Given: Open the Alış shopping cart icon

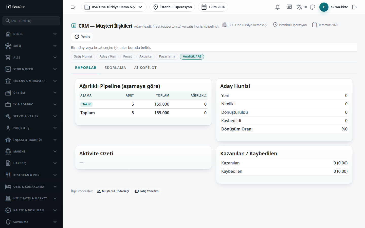Looking at the screenshot, I should click(8, 58).
